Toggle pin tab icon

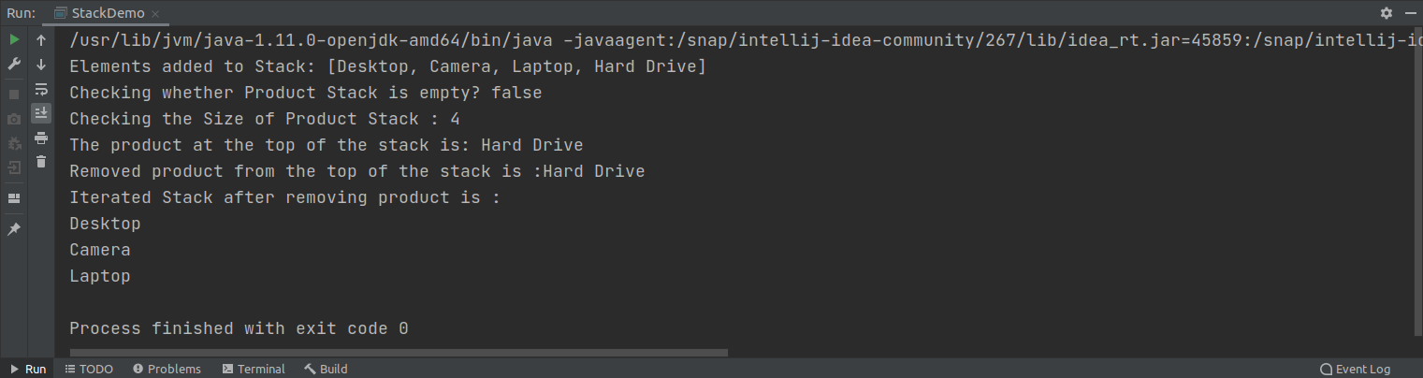(14, 229)
